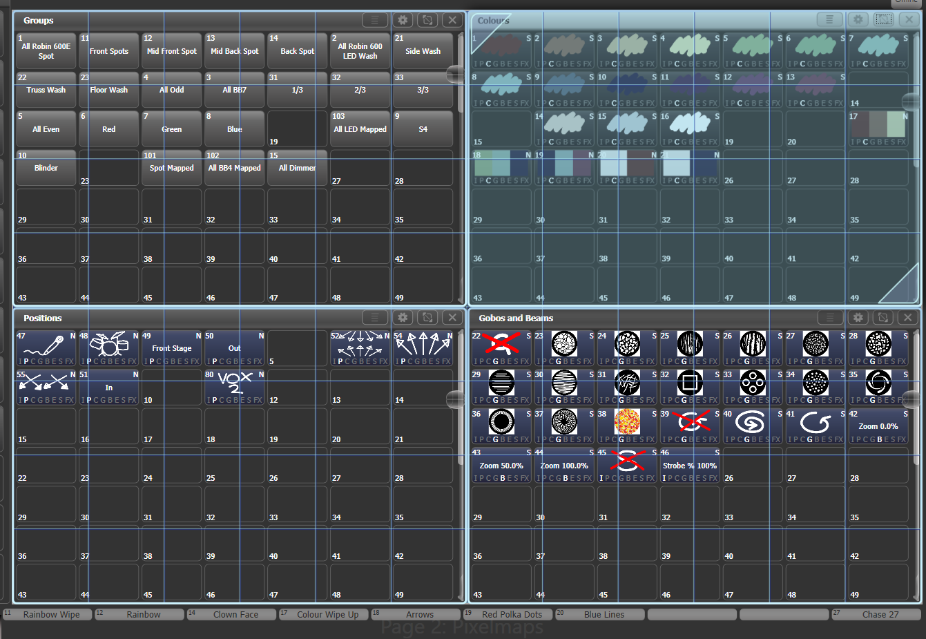Select the spiral gobo palette 40
The width and height of the screenshot is (926, 639).
click(752, 425)
